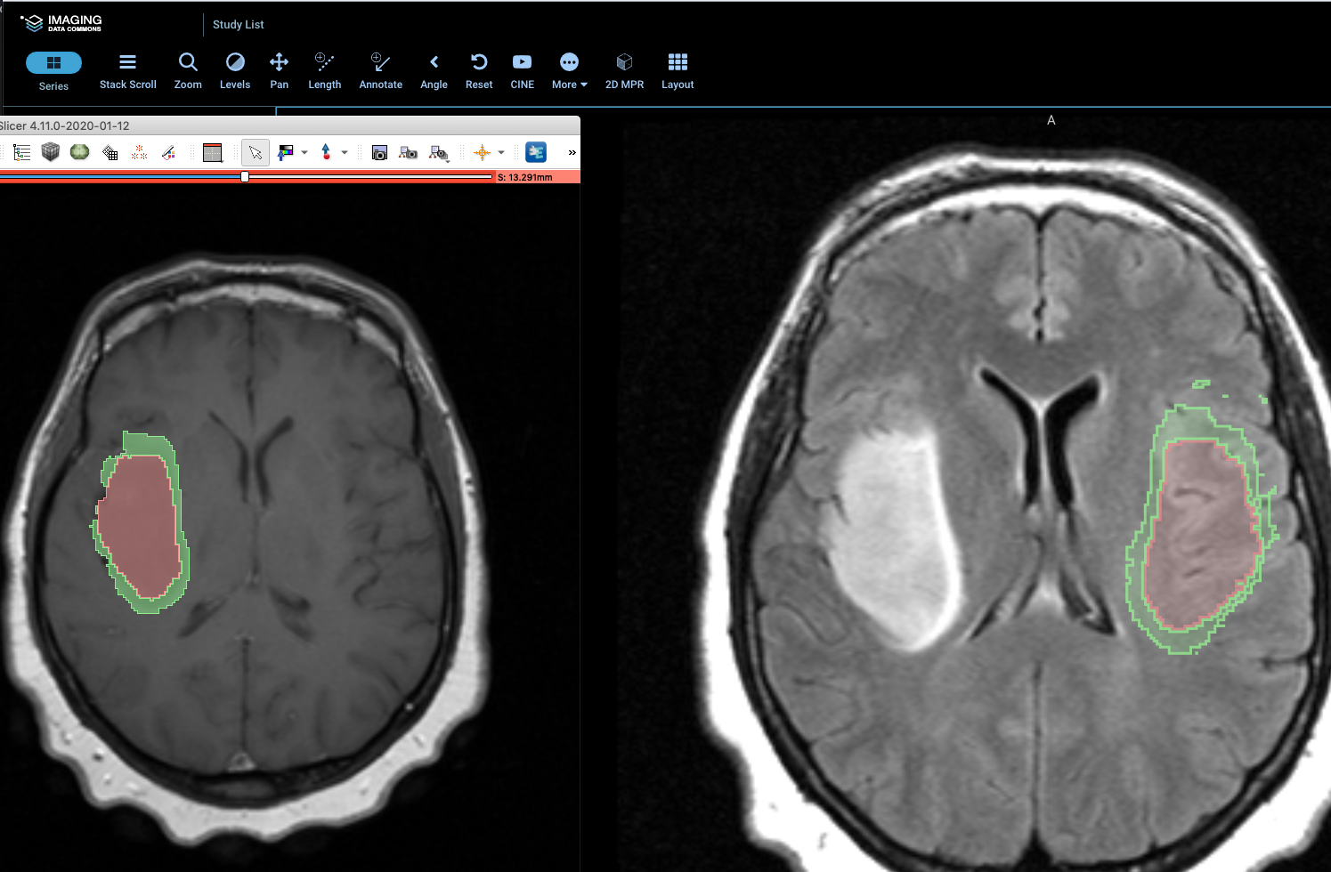
Task: Open Slicer Volumes cube icon
Action: pyautogui.click(x=51, y=152)
